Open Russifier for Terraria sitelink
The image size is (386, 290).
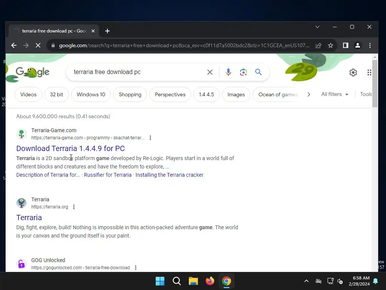[107, 175]
